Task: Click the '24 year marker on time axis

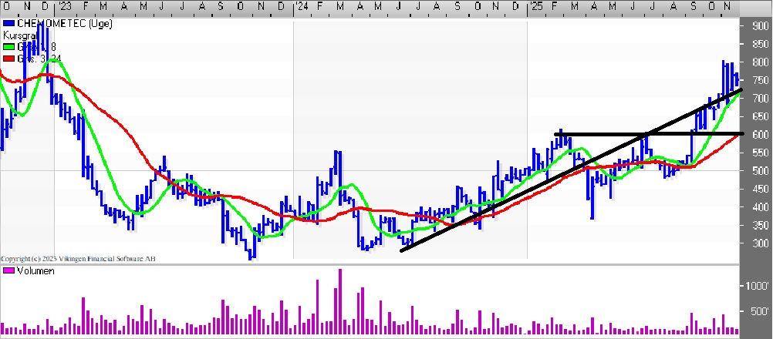Action: (302, 7)
